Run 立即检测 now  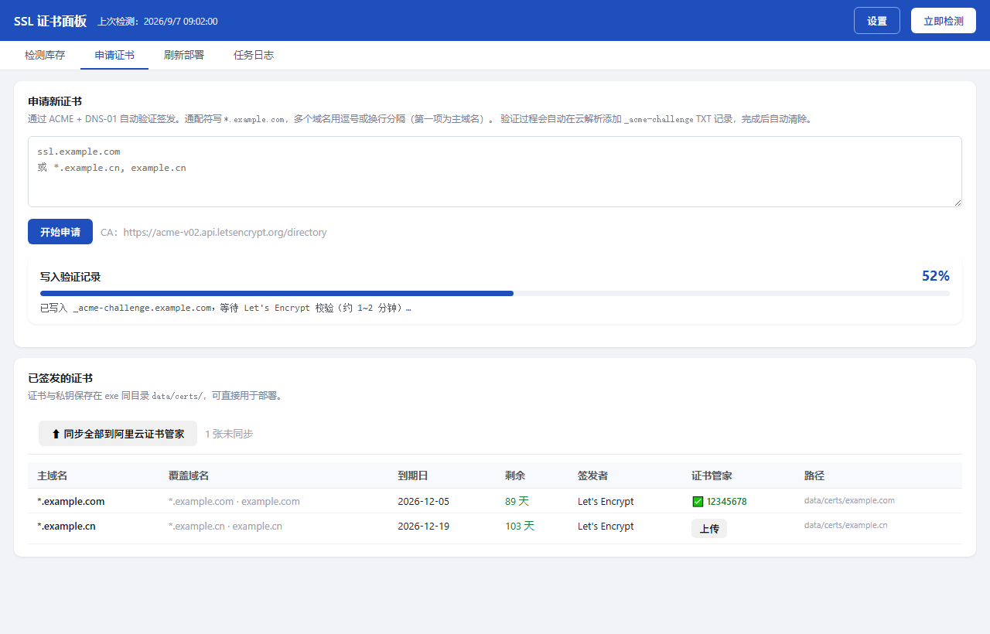(x=944, y=21)
